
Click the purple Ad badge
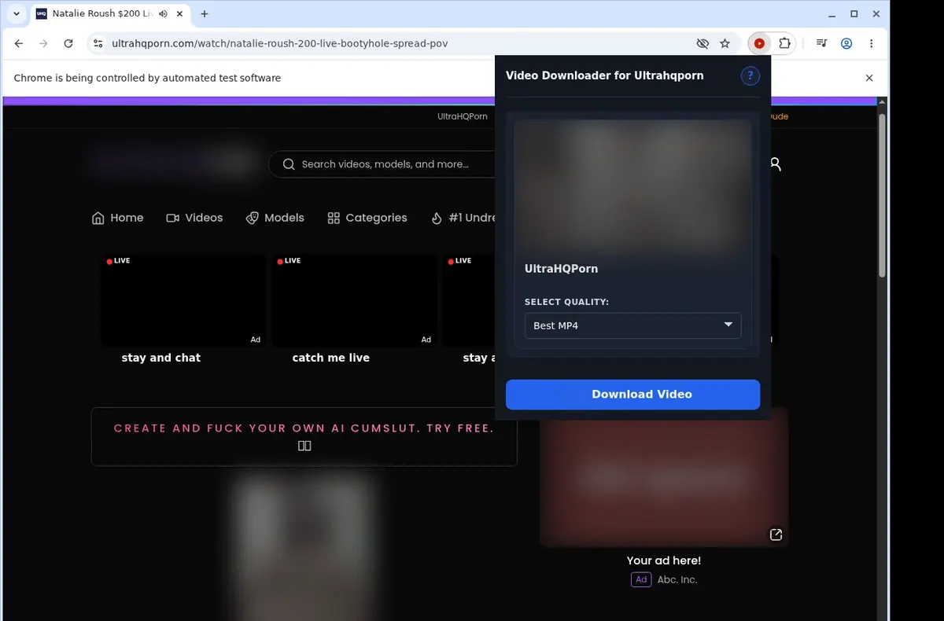(x=641, y=579)
